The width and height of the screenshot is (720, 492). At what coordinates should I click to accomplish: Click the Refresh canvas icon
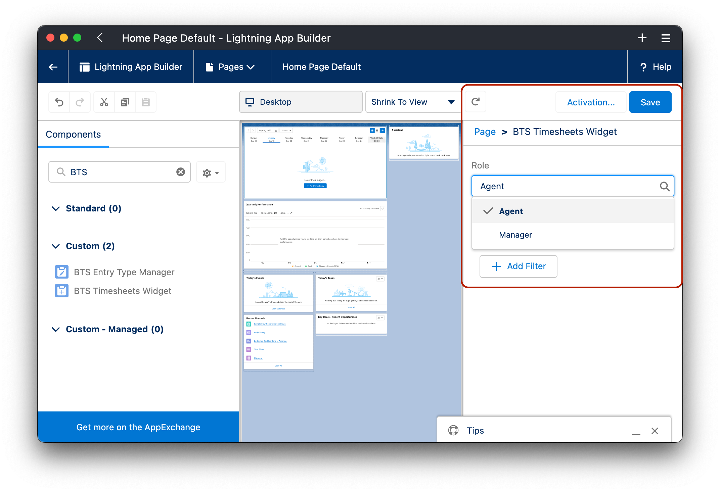(x=476, y=102)
